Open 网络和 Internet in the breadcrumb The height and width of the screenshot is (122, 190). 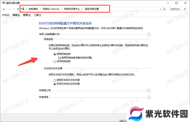click(x=51, y=9)
